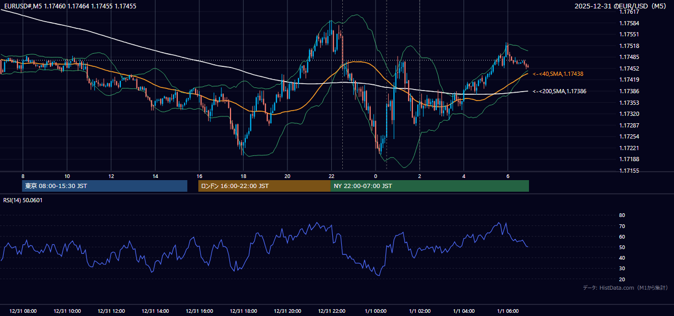Click RSI scale value 80
The image size is (674, 316).
click(x=622, y=215)
